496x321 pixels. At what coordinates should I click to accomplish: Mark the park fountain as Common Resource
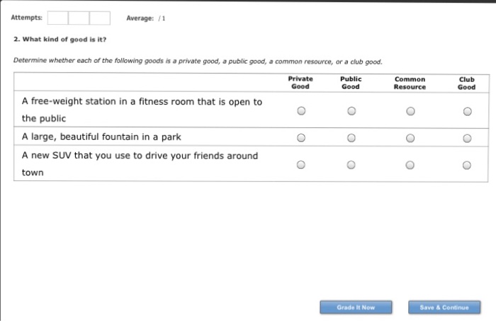click(x=410, y=138)
